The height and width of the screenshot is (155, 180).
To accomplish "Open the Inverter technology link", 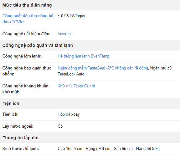I will 64,34.
